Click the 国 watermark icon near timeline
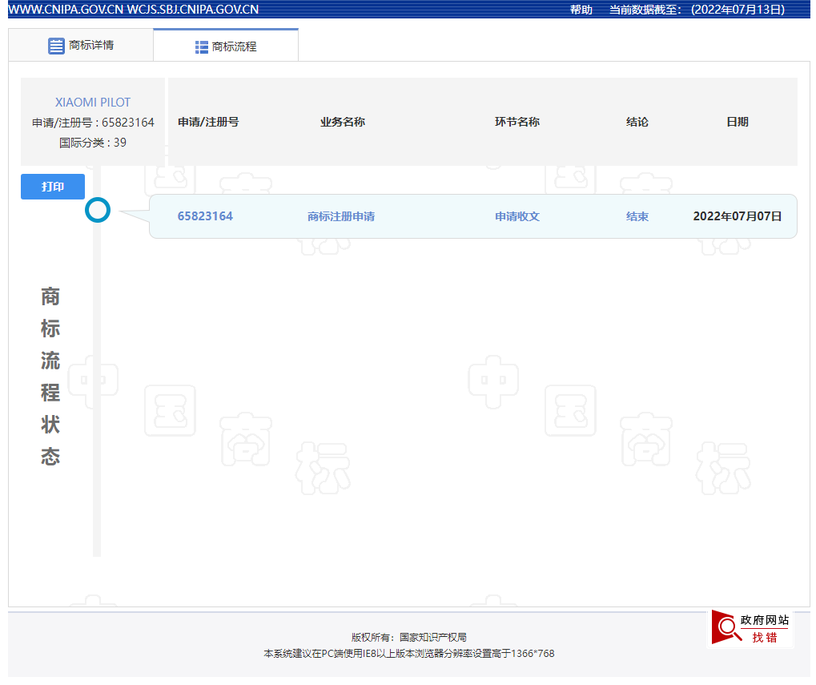Screen dimensions: 816x685 [170, 411]
